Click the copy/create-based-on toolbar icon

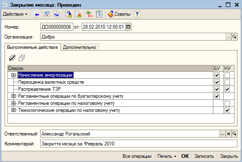[57, 14]
